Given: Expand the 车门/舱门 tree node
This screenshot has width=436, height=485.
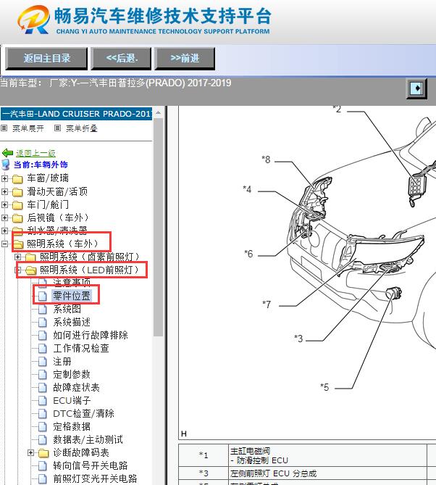Looking at the screenshot, I should coord(4,204).
